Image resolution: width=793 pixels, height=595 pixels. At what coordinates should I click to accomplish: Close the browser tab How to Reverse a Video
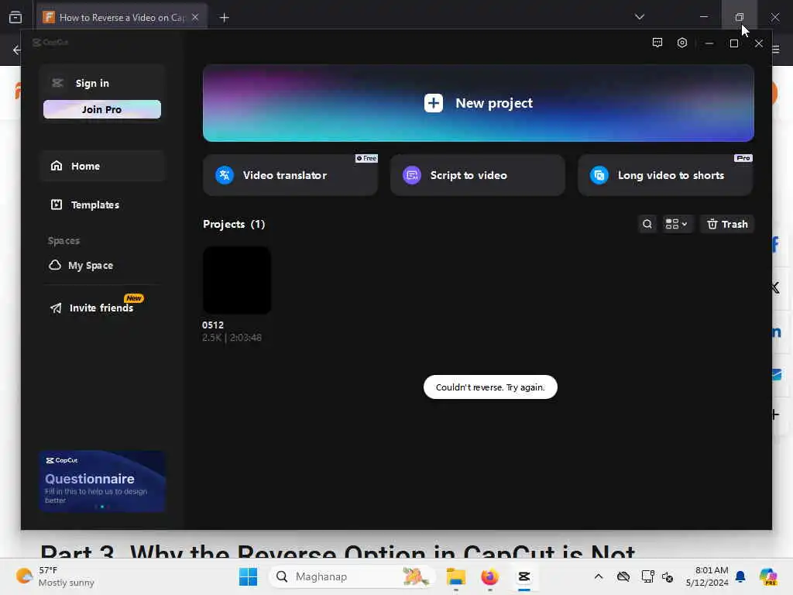tap(195, 17)
